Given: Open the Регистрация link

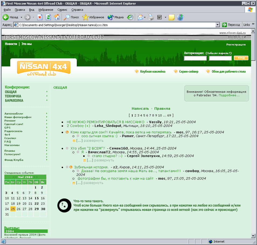Looking at the screenshot, I should coord(236,45).
